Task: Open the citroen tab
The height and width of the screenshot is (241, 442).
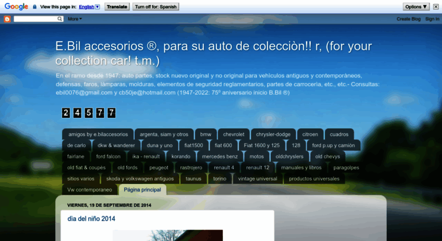Action: click(310, 134)
